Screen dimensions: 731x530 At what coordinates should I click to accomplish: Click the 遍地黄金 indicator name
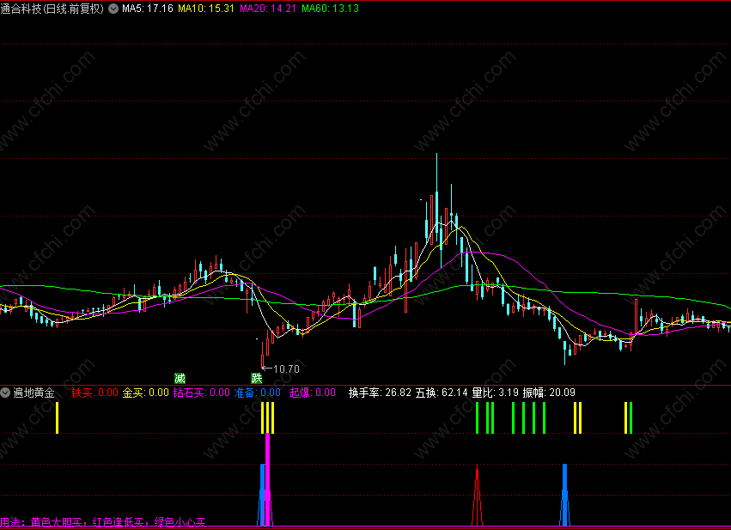(x=34, y=393)
